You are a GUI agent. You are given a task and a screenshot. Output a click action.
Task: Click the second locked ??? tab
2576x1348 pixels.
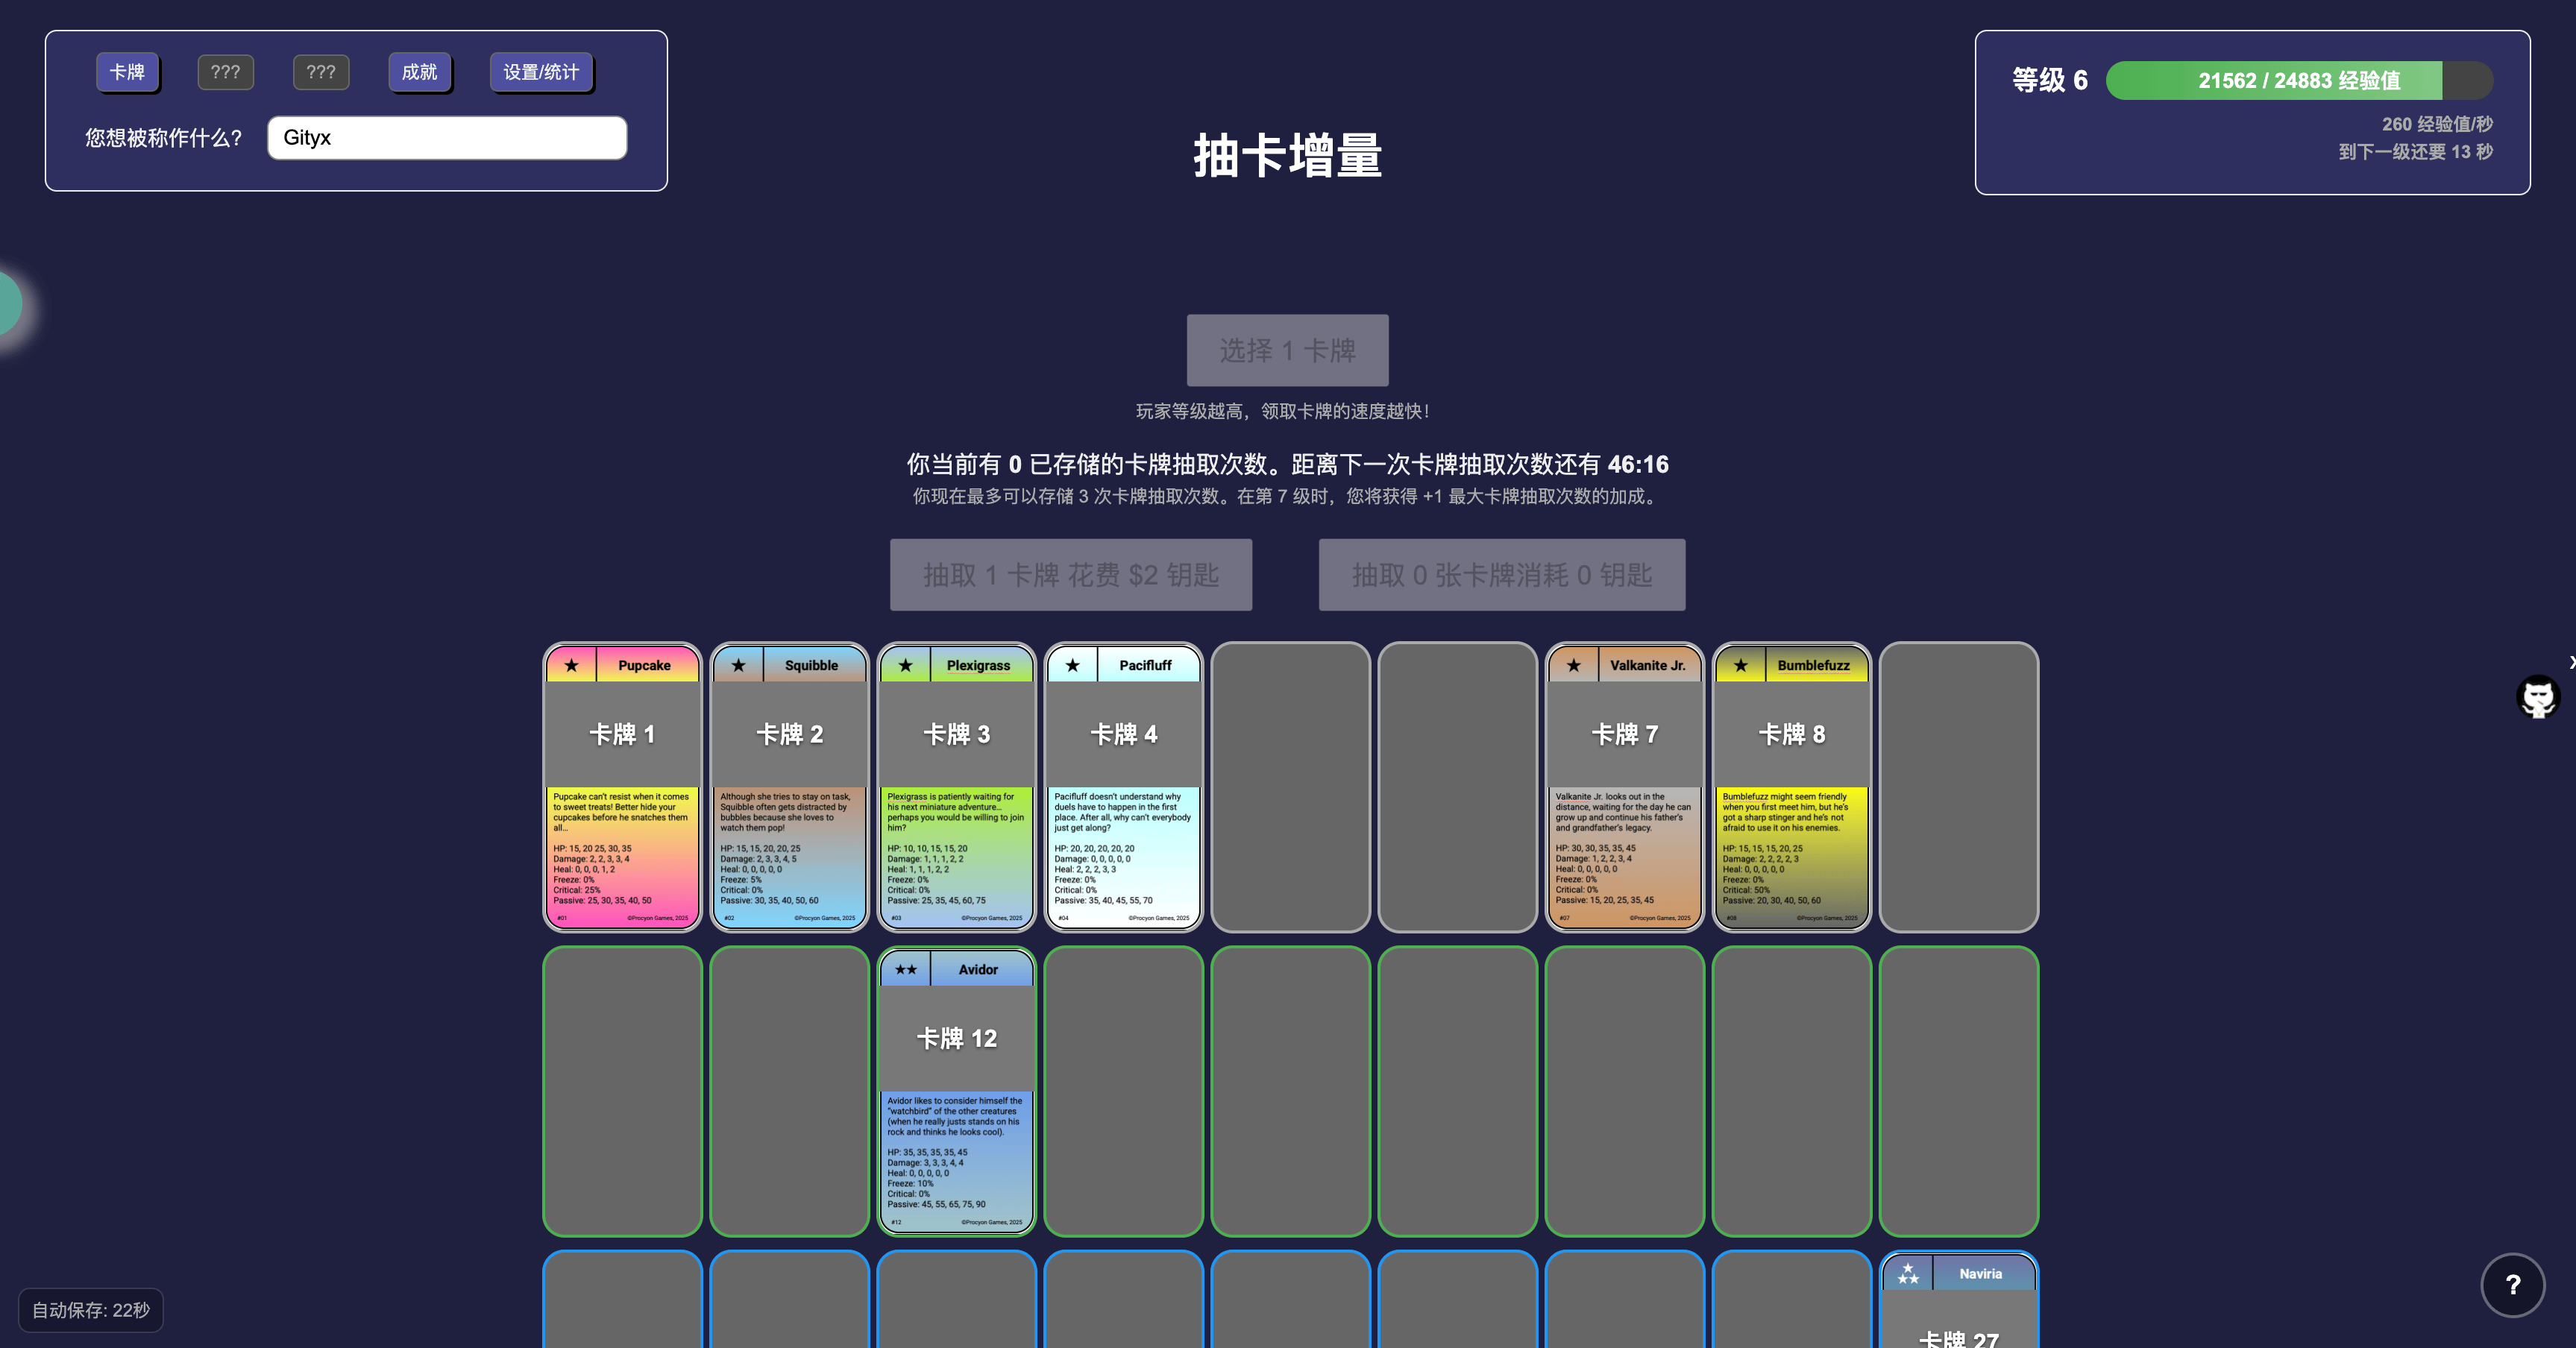point(320,72)
